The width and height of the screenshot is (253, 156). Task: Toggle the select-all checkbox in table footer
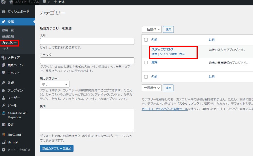[x=146, y=77]
